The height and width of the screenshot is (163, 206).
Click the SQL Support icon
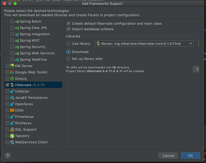coord(12,129)
